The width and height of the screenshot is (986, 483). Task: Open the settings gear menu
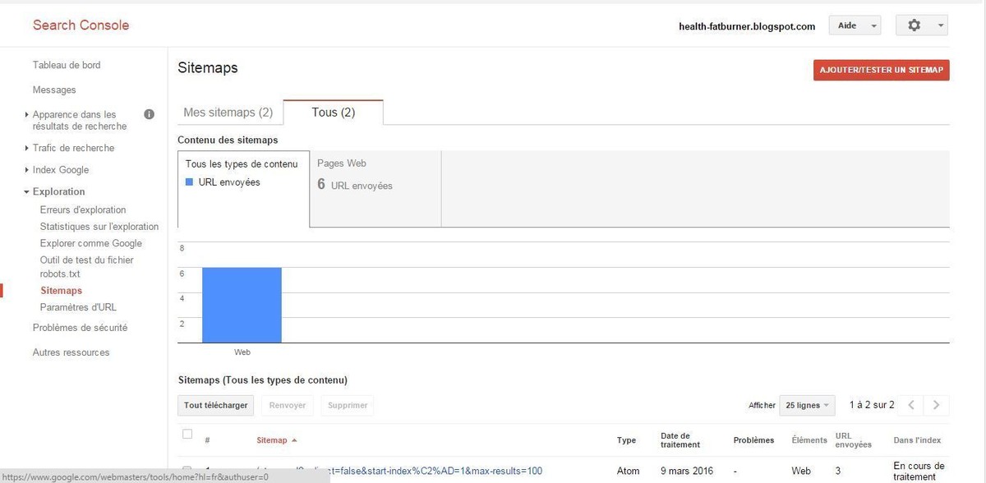click(921, 25)
